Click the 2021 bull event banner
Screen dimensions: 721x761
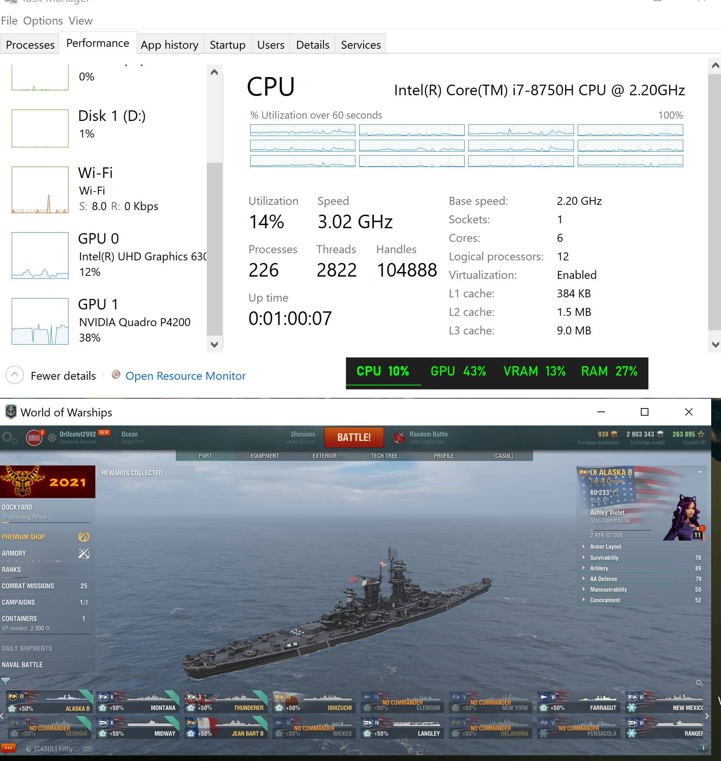48,482
